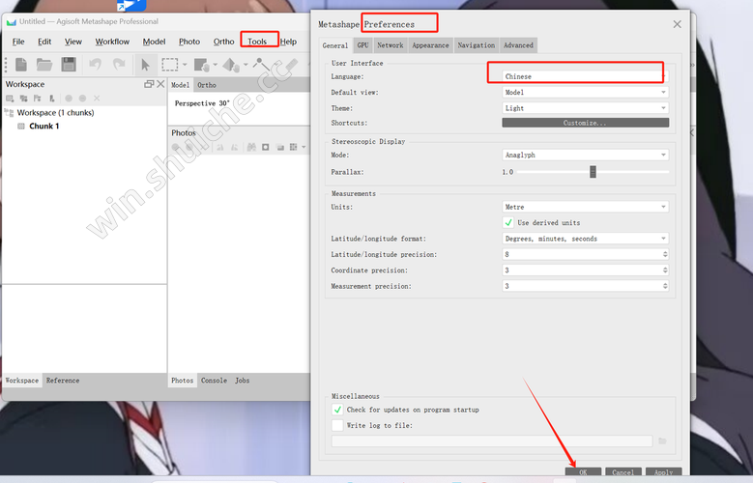Switch to the Appearance preferences tab
Image resolution: width=753 pixels, height=483 pixels.
(x=430, y=45)
